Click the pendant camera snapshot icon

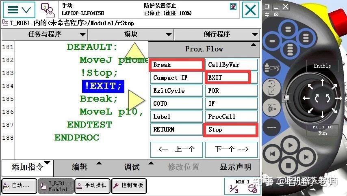(x=276, y=14)
